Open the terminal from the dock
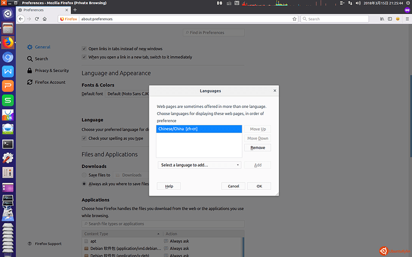This screenshot has width=412, height=257. pos(8,144)
